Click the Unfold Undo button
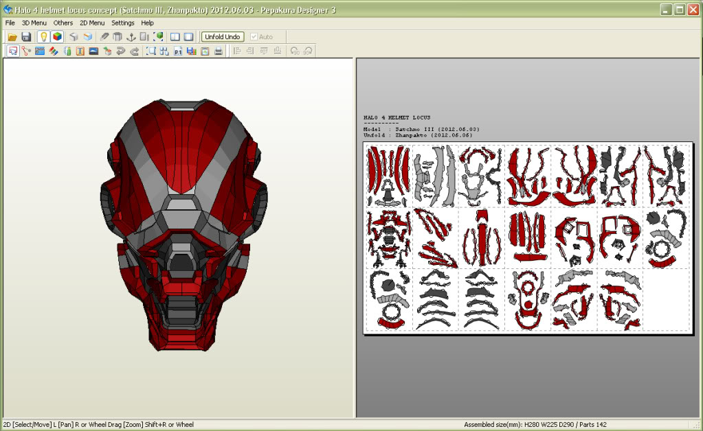This screenshot has width=703, height=431. (x=223, y=36)
